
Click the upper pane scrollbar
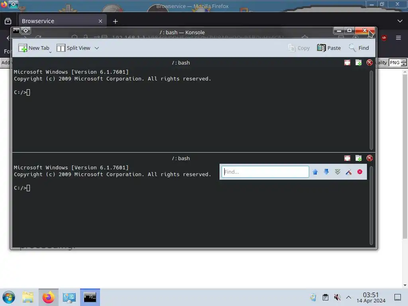click(371, 110)
